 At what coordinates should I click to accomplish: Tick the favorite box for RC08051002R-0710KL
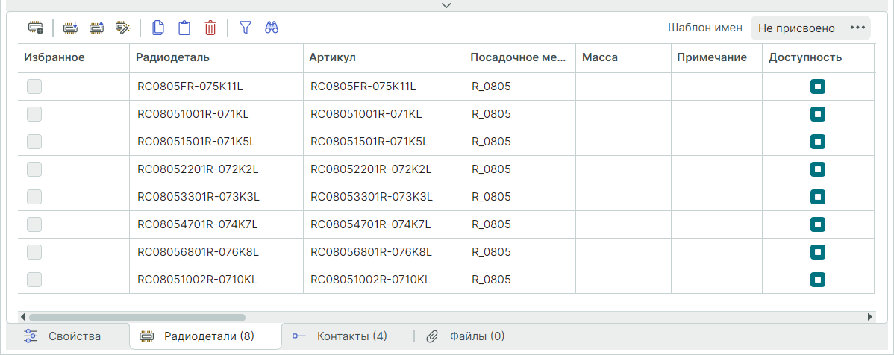tap(34, 280)
